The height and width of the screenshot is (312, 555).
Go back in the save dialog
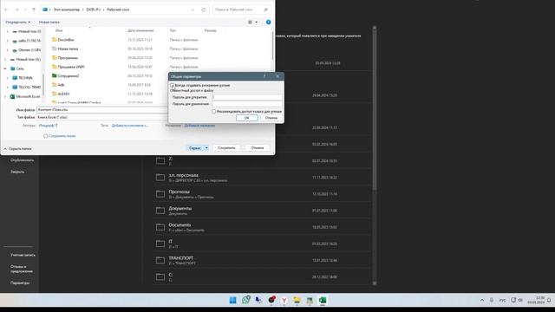tap(6, 10)
